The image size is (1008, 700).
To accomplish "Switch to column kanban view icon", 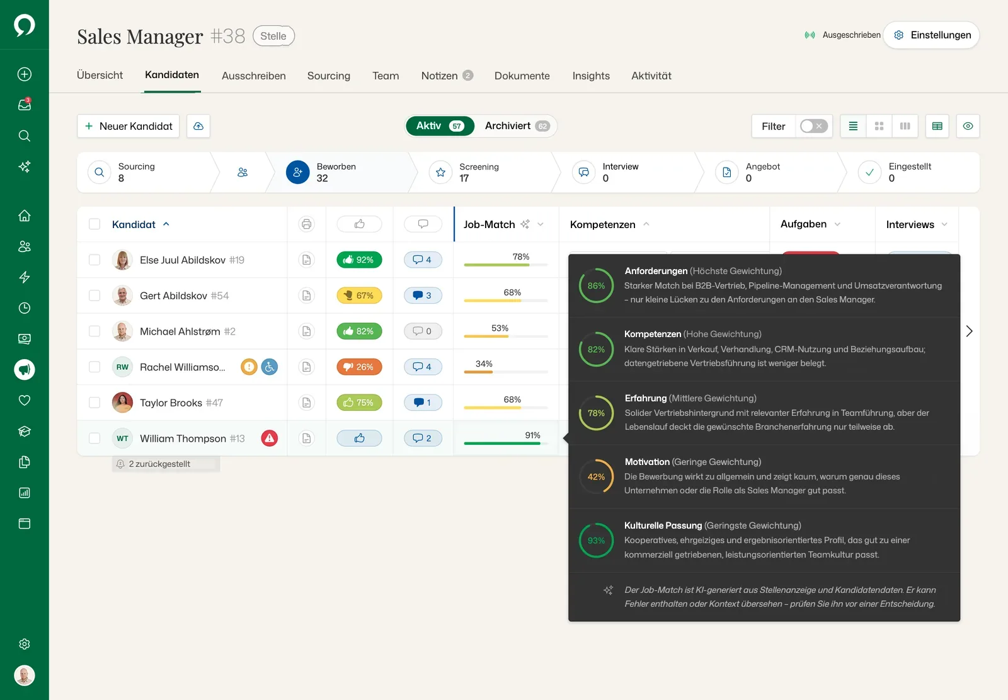I will [905, 126].
